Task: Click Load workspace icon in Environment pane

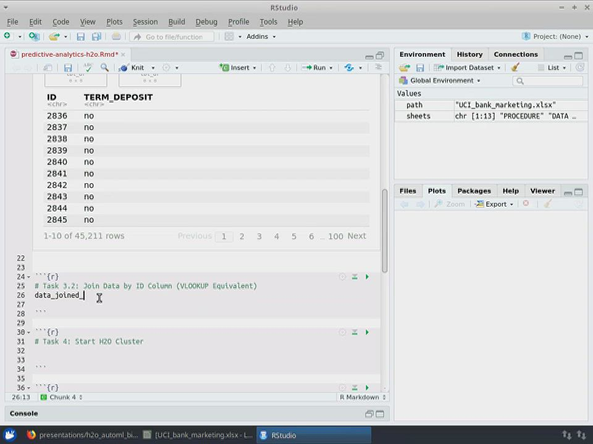Action: (x=404, y=68)
